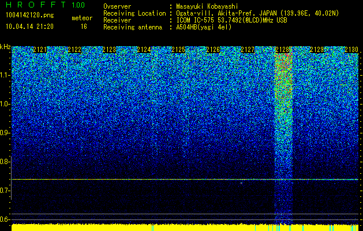This screenshot has height=231, width=363.
Task: Click the 1.0 kHz axis label
Action: pos(5,105)
